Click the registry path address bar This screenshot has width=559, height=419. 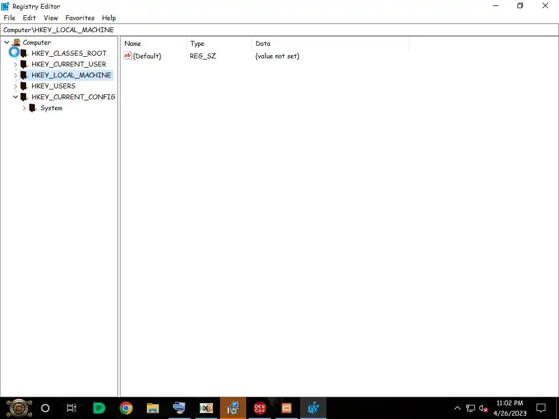click(x=279, y=30)
